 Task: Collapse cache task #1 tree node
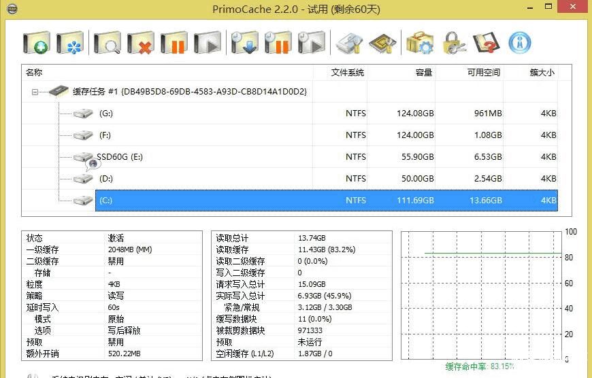coord(35,92)
